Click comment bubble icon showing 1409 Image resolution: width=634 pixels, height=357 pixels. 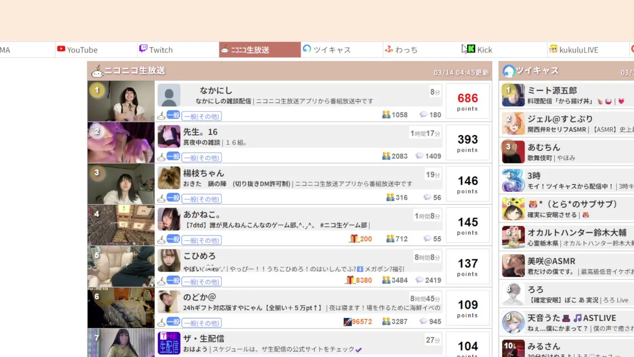click(419, 156)
